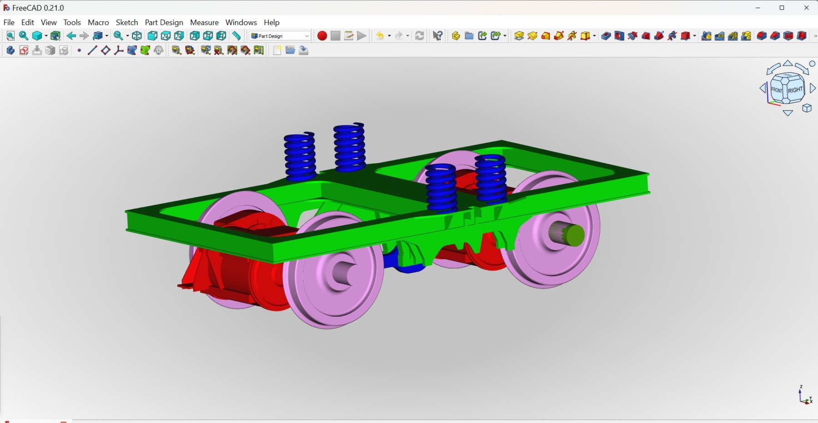Create an additive loft
The width and height of the screenshot is (818, 423).
546,36
